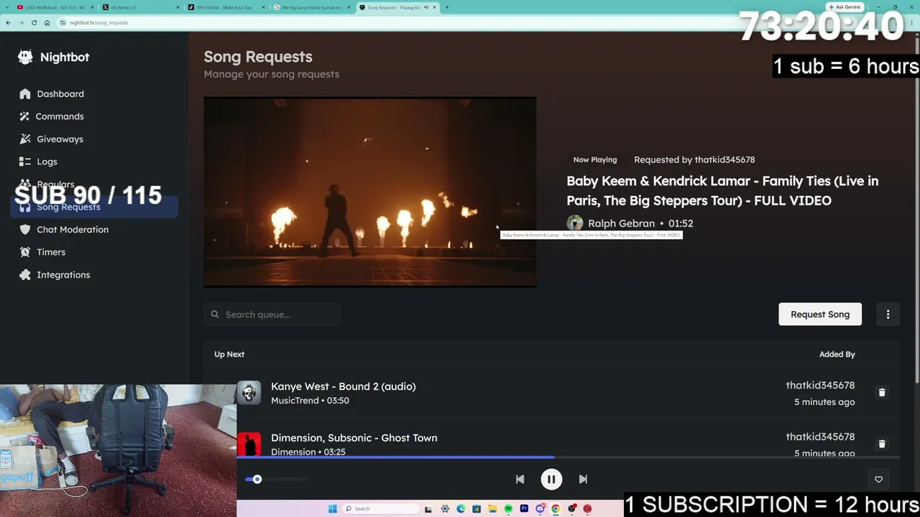Open Chat Moderation settings

pos(73,230)
